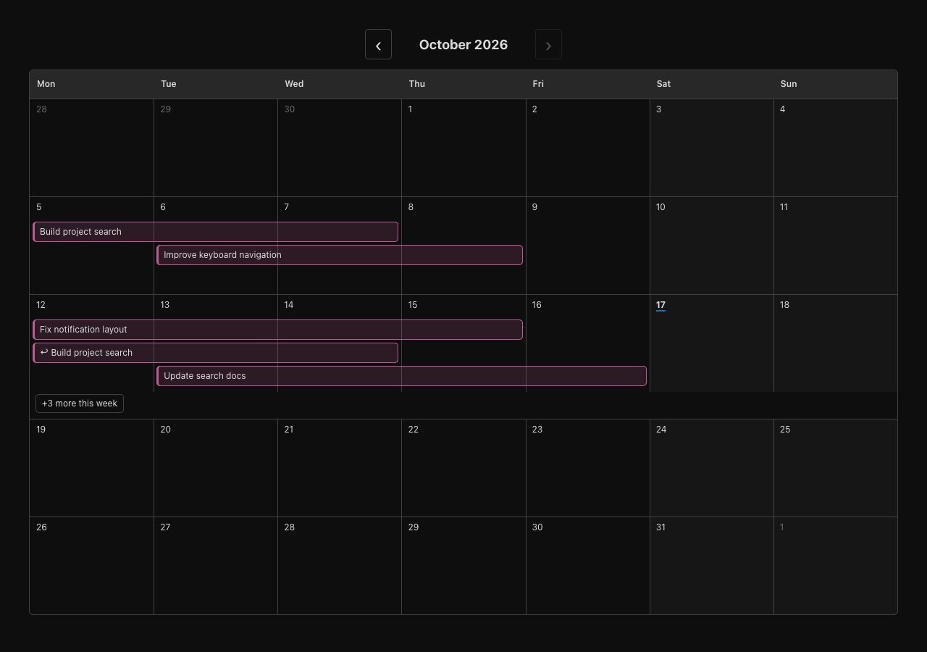Select October 23 date number
Viewport: 927px width, 652px height.
tap(537, 430)
